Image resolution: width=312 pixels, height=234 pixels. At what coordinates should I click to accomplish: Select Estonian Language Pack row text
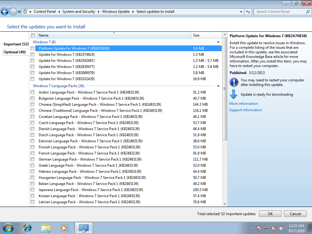point(90,141)
